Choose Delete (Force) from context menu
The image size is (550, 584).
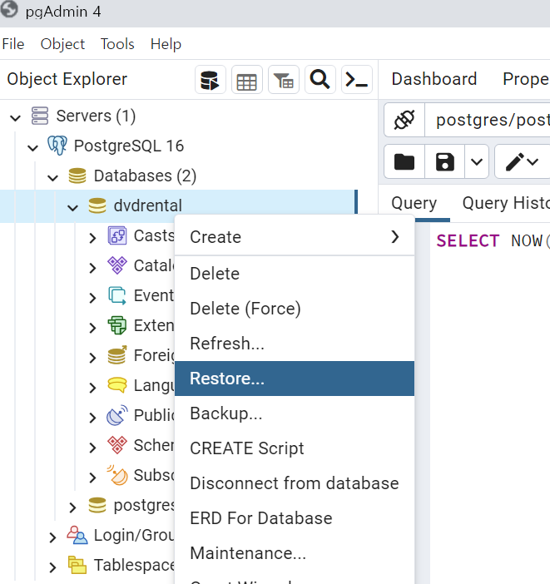pyautogui.click(x=295, y=309)
